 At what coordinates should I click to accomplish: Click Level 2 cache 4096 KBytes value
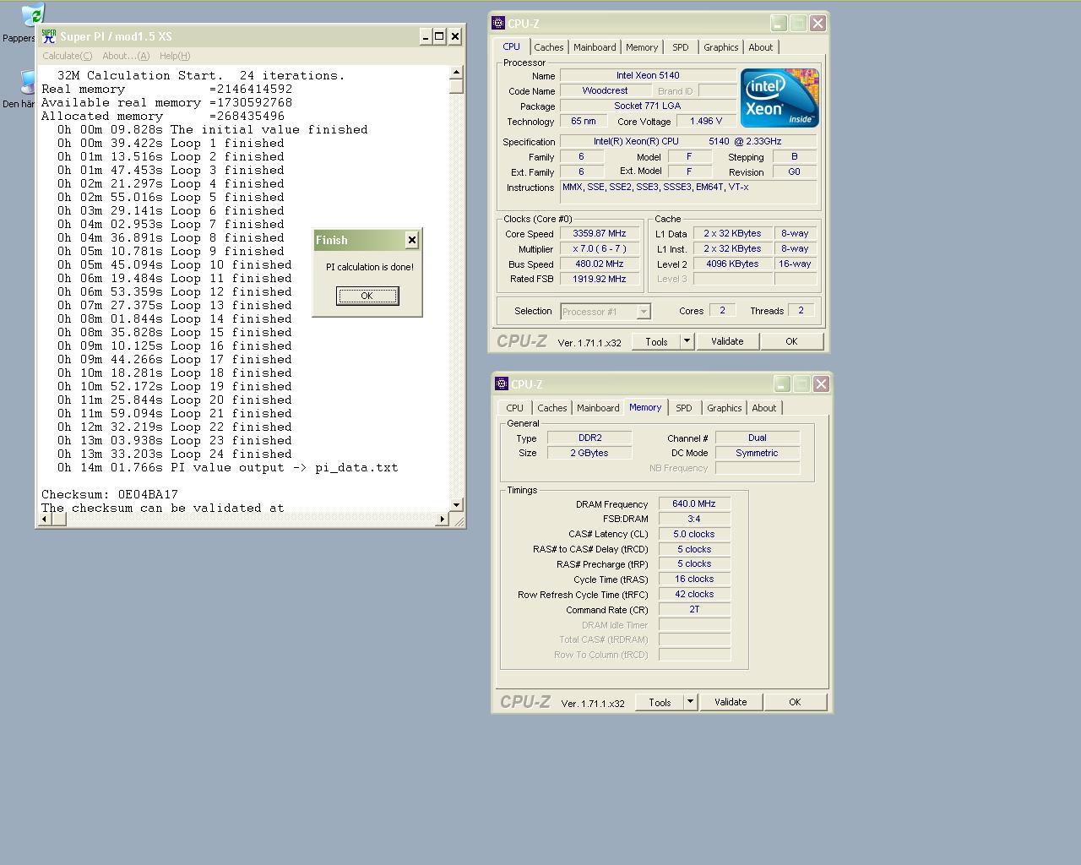pyautogui.click(x=732, y=264)
